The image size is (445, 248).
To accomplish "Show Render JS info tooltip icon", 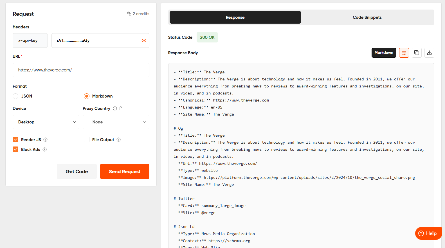I will (x=46, y=139).
